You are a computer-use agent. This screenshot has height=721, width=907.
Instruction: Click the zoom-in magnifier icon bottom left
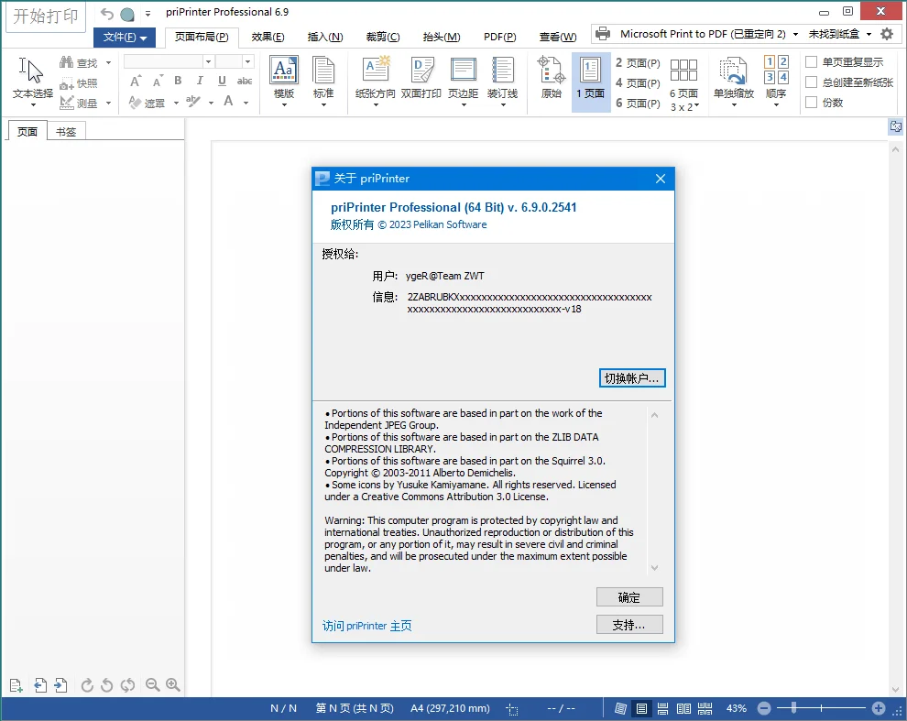click(x=173, y=685)
